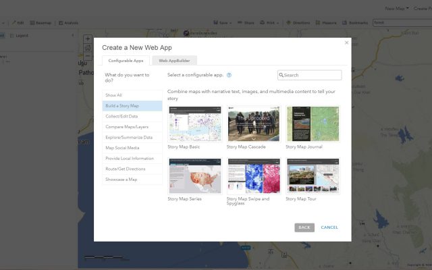Choose the Story Map Swipe and Spyglass thumbnail

click(x=254, y=176)
